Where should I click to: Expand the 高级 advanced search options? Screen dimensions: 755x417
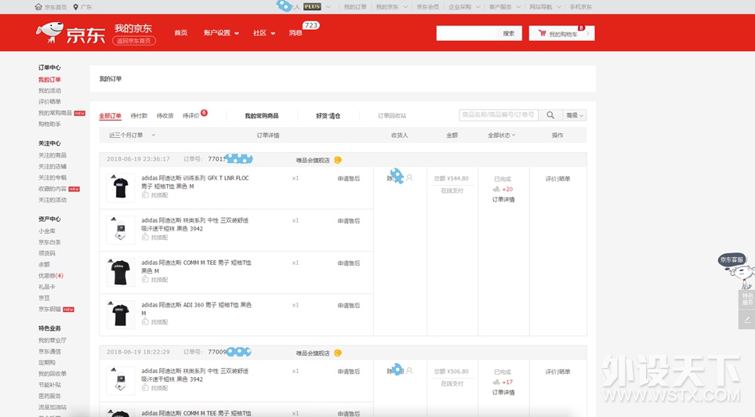[575, 115]
